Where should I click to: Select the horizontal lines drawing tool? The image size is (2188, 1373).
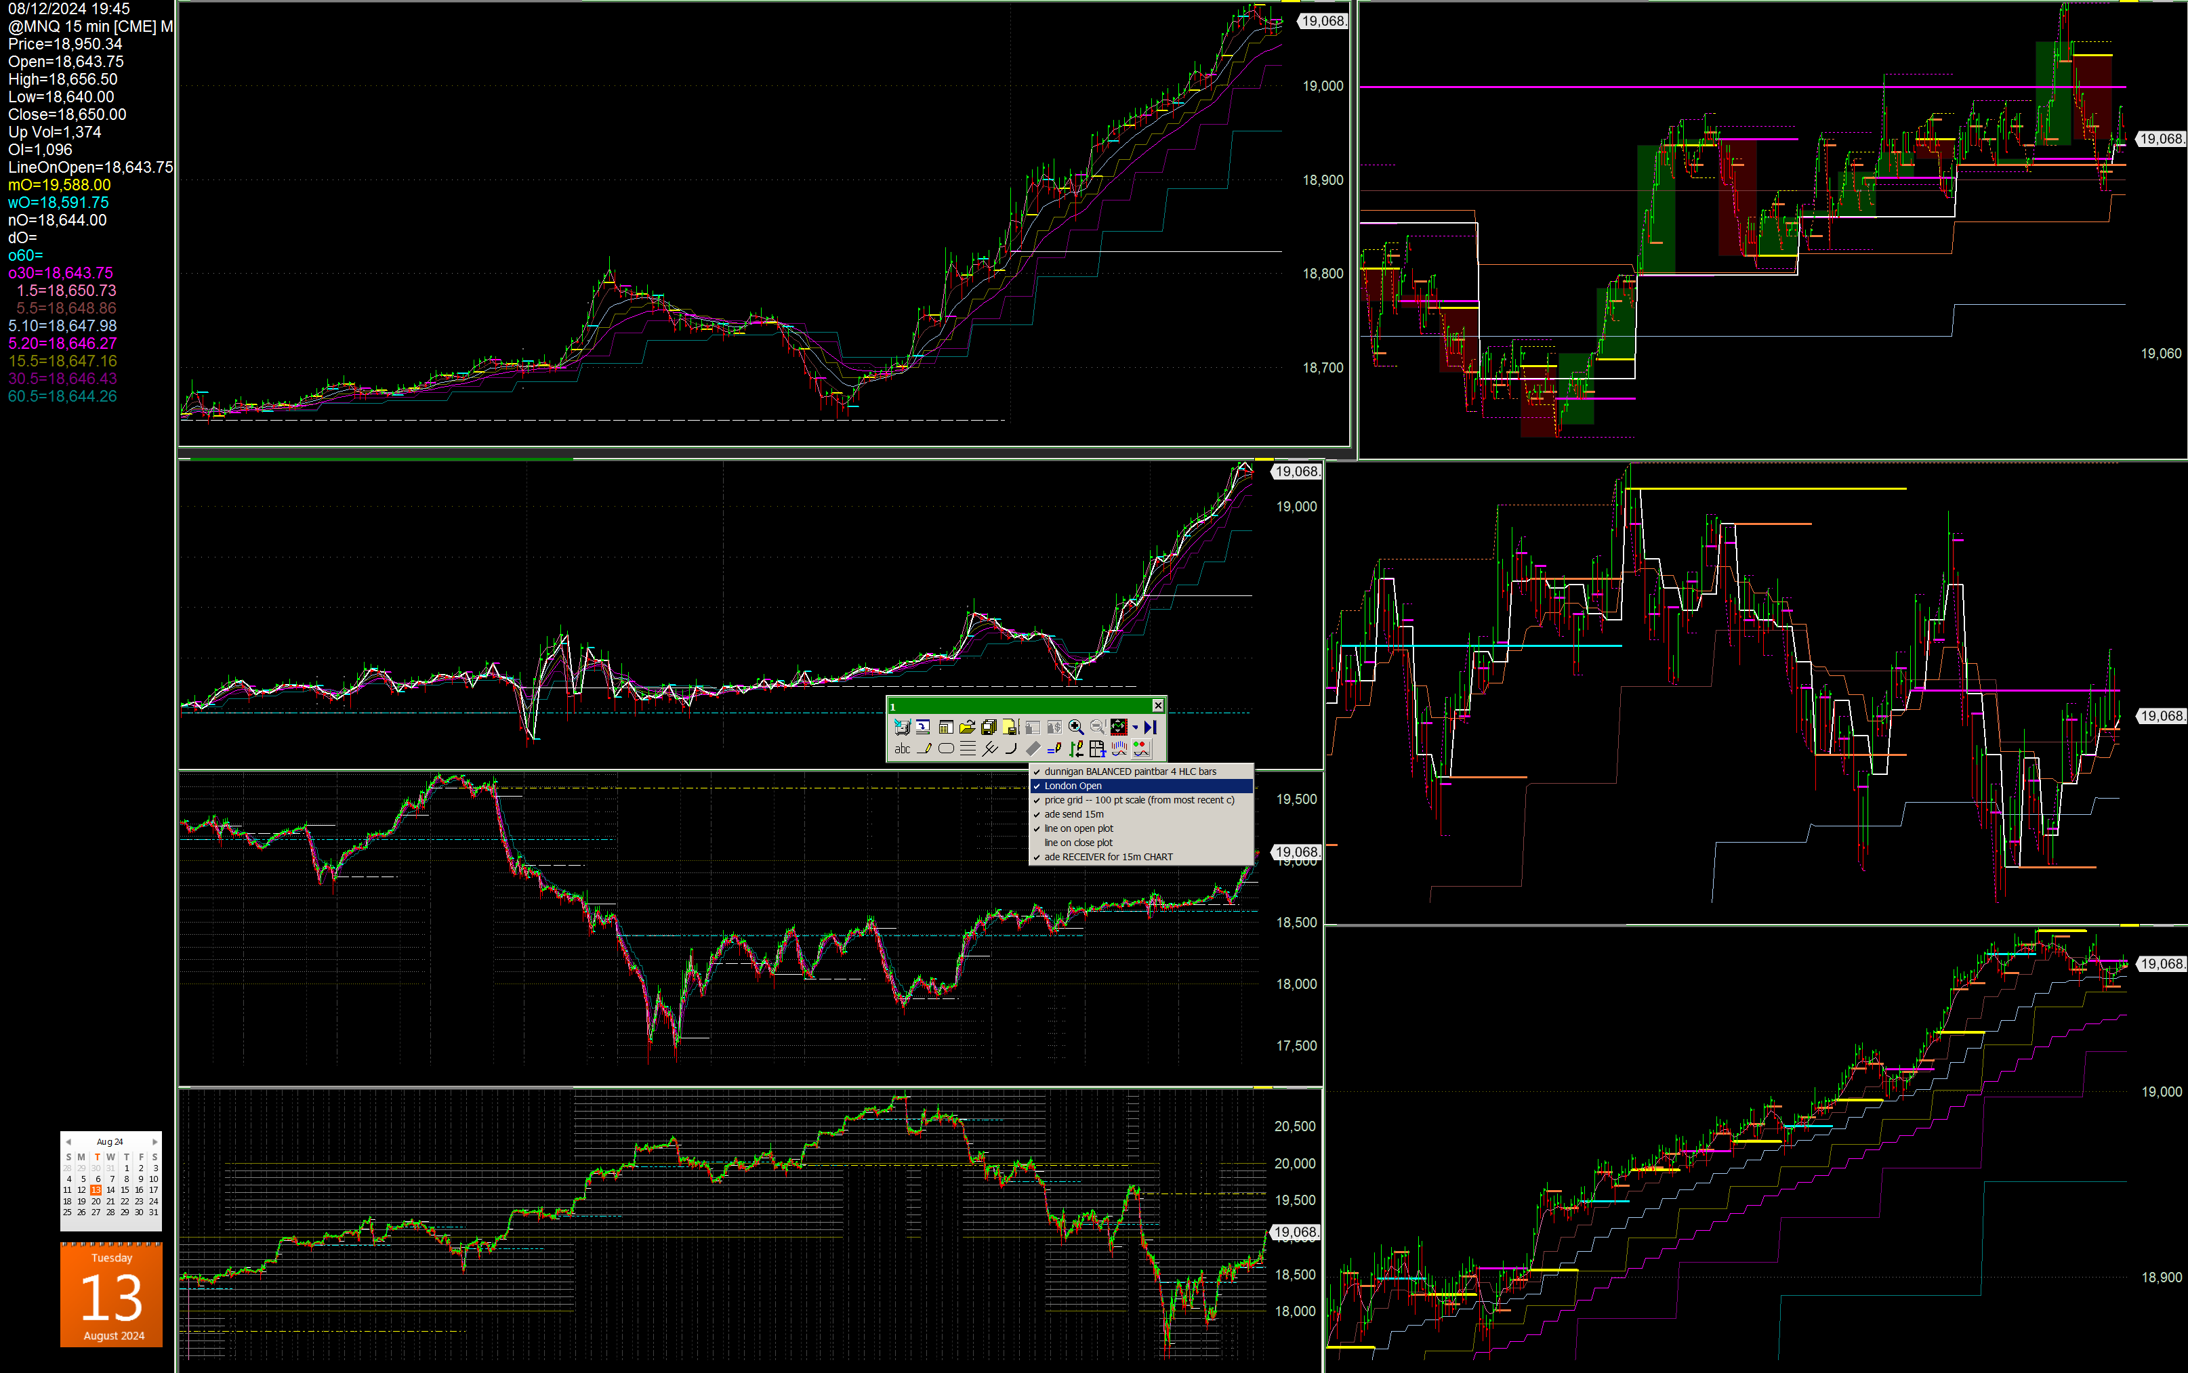click(x=968, y=748)
